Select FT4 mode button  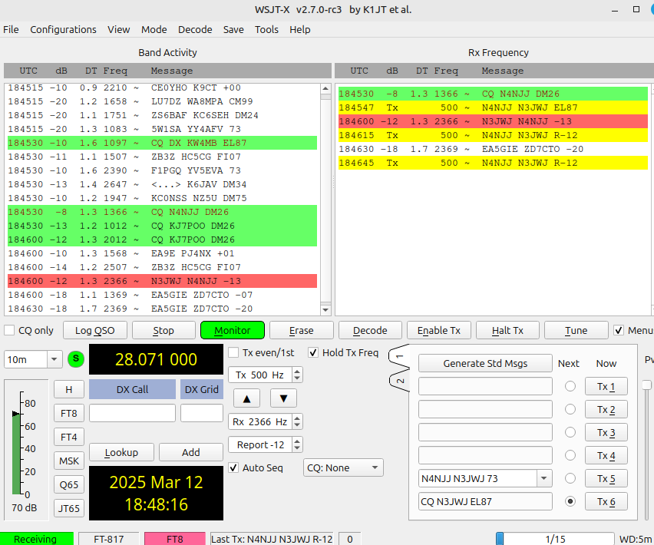(x=69, y=437)
